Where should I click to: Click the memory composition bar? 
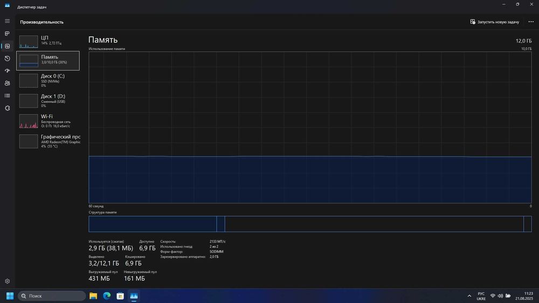pyautogui.click(x=310, y=224)
